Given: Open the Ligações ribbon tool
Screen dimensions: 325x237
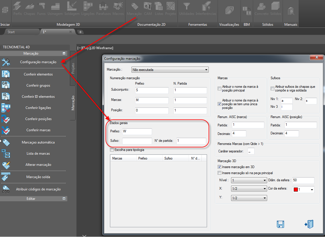Looking at the screenshot, I should pyautogui.click(x=88, y=9).
